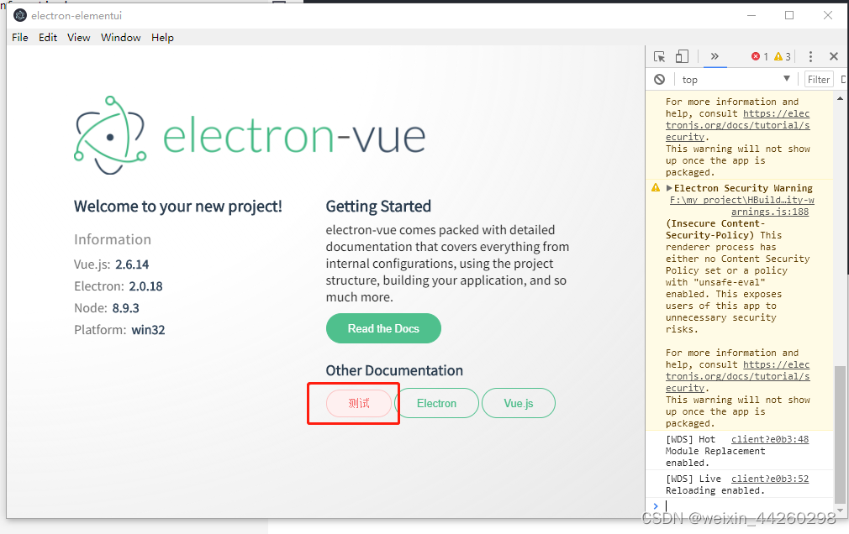This screenshot has width=849, height=534.
Task: Click the console vertical scrollbar thumb
Action: pyautogui.click(x=840, y=434)
